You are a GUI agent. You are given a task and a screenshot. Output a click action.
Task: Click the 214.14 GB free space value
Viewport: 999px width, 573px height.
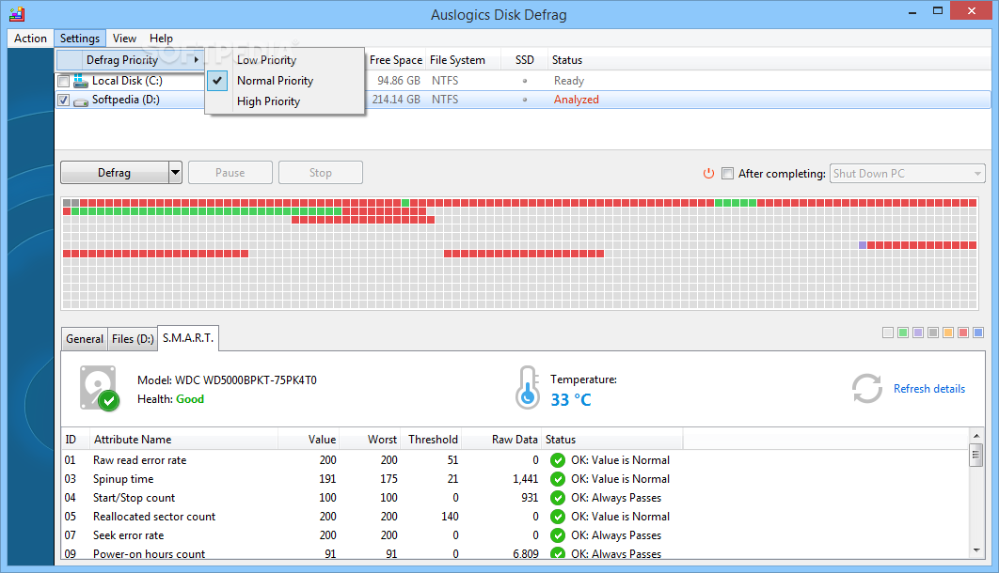click(396, 100)
